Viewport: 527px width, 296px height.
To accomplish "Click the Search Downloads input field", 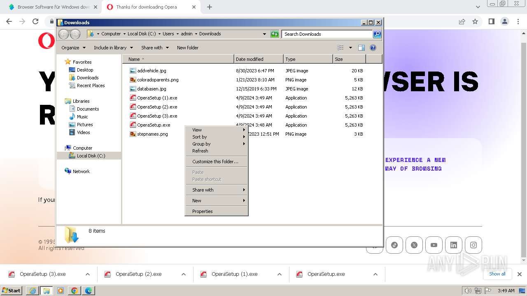I will (x=327, y=34).
